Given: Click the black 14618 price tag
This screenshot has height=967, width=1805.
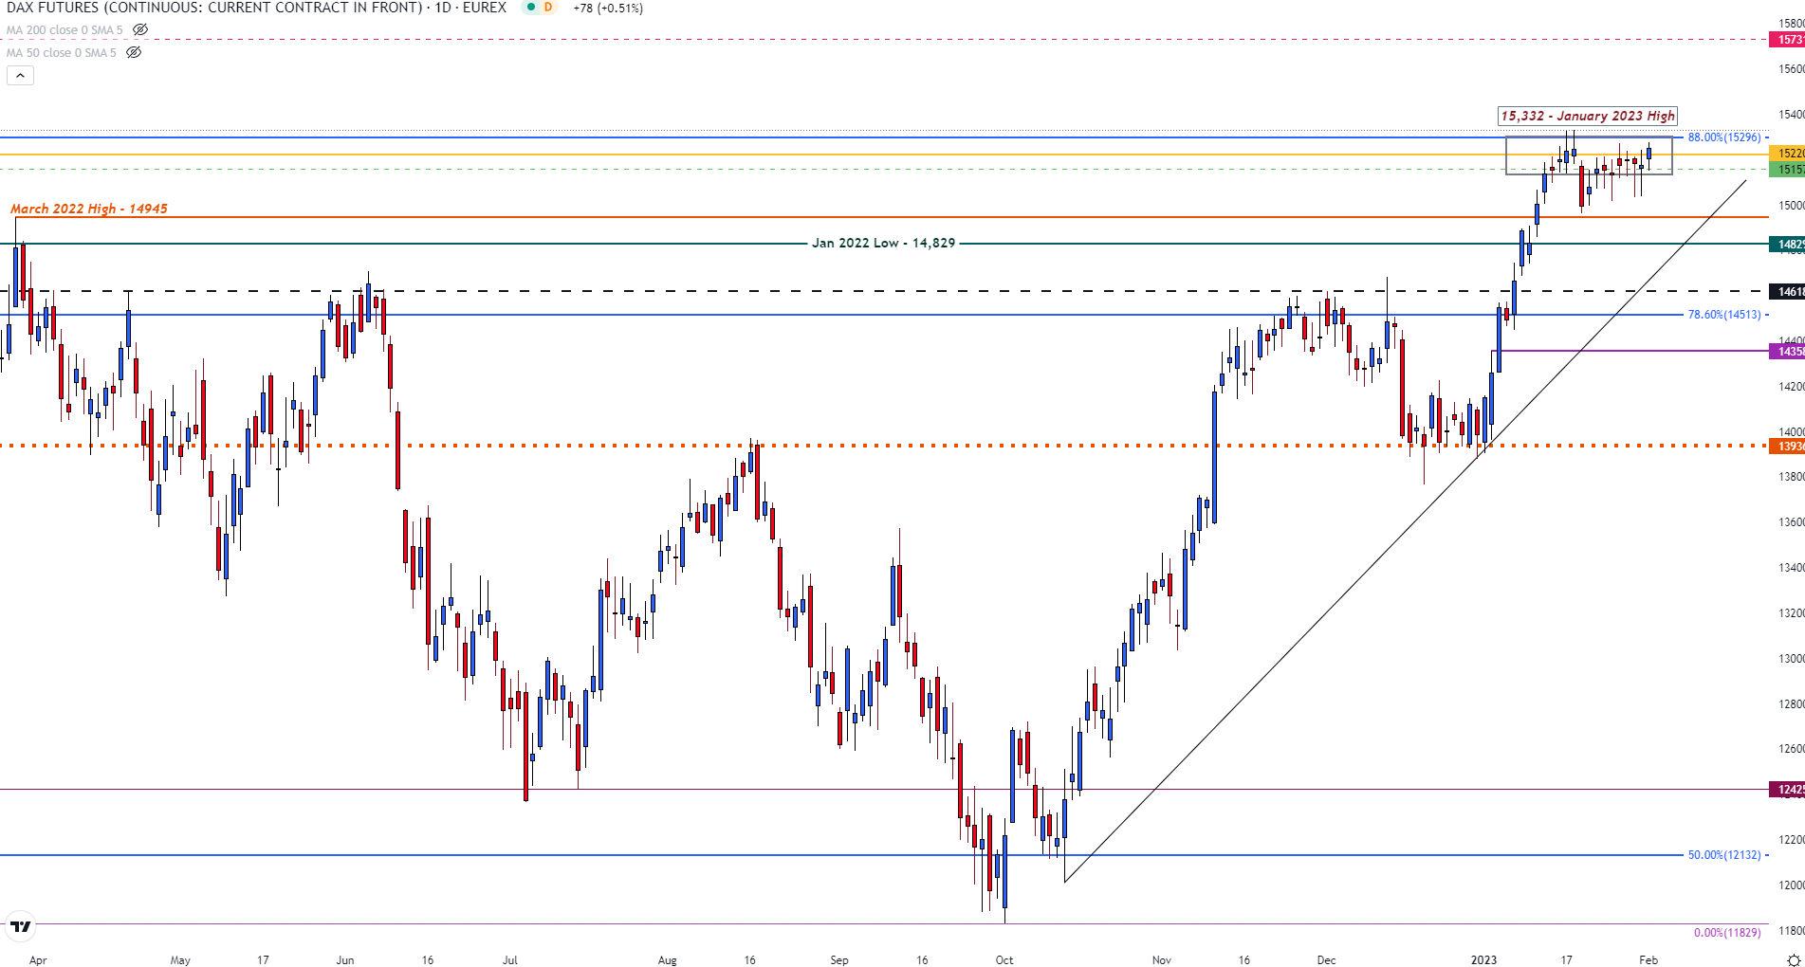Looking at the screenshot, I should [1788, 292].
